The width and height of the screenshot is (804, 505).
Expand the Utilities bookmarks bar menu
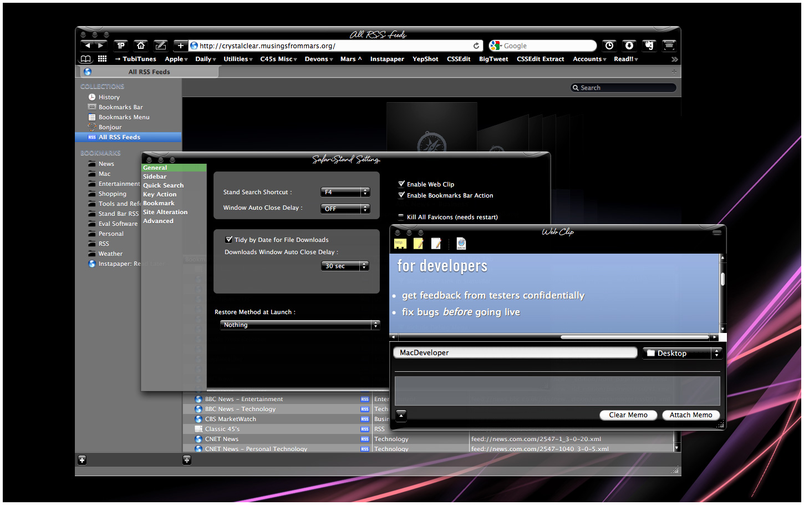click(238, 59)
